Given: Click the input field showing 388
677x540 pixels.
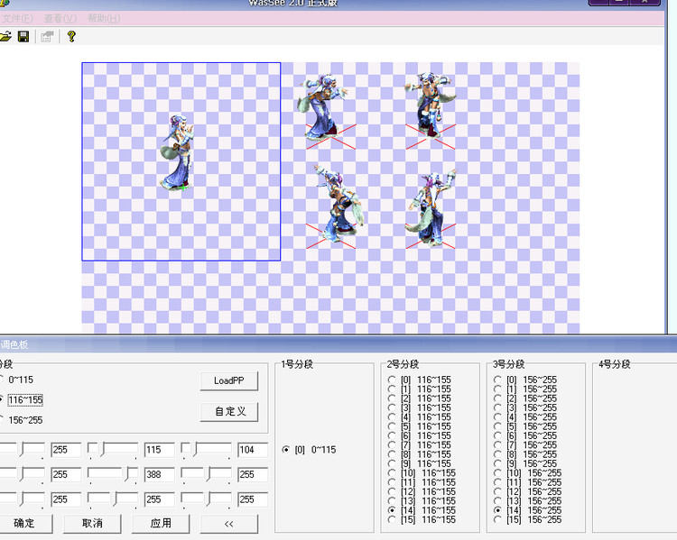Looking at the screenshot, I should click(x=159, y=474).
